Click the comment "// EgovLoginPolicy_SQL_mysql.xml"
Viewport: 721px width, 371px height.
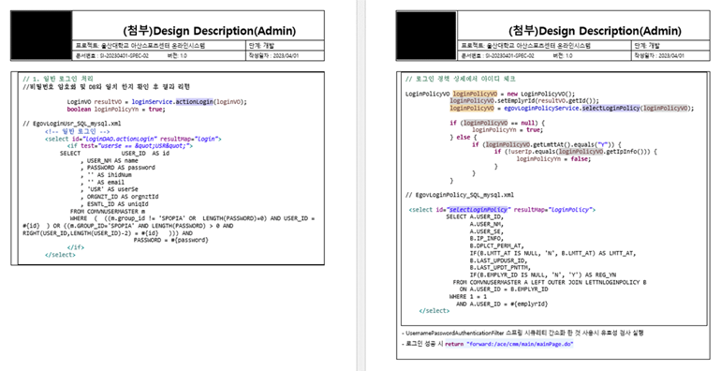pos(460,195)
